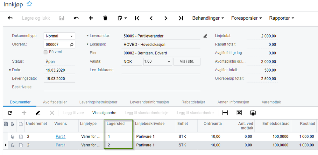Go to the previous record
Viewport: 318px width, 155px height.
tap(151, 18)
